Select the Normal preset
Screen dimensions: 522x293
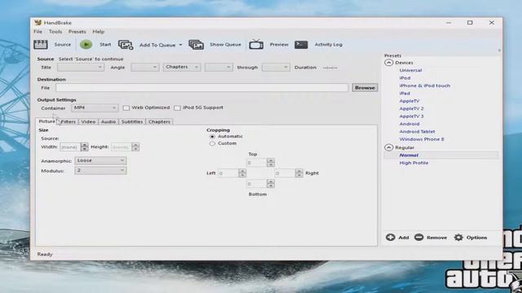409,155
